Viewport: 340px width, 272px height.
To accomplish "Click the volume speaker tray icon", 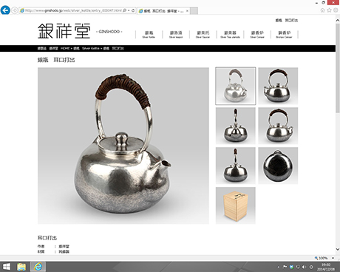I will 305,267.
